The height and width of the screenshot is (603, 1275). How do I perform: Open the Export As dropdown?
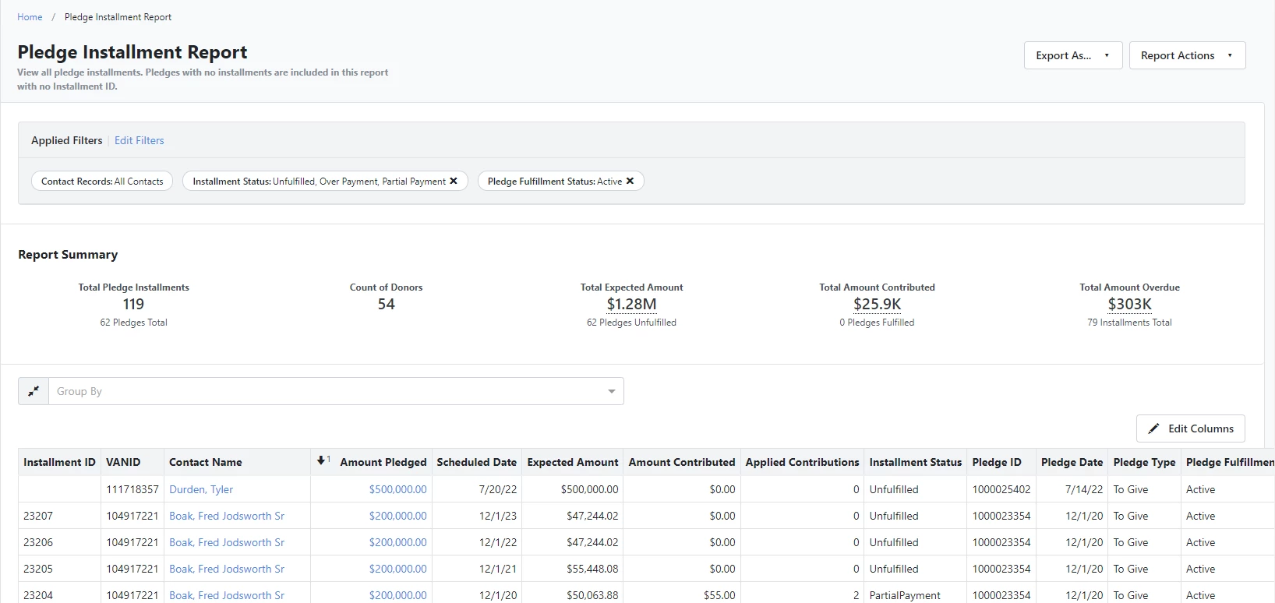[1073, 55]
